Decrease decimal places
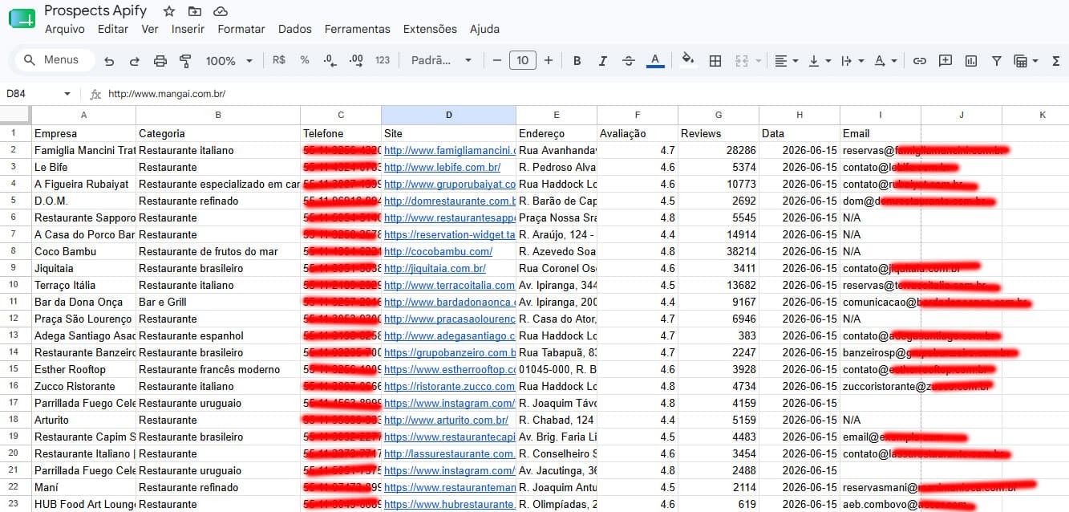1069x512 pixels. click(x=330, y=60)
